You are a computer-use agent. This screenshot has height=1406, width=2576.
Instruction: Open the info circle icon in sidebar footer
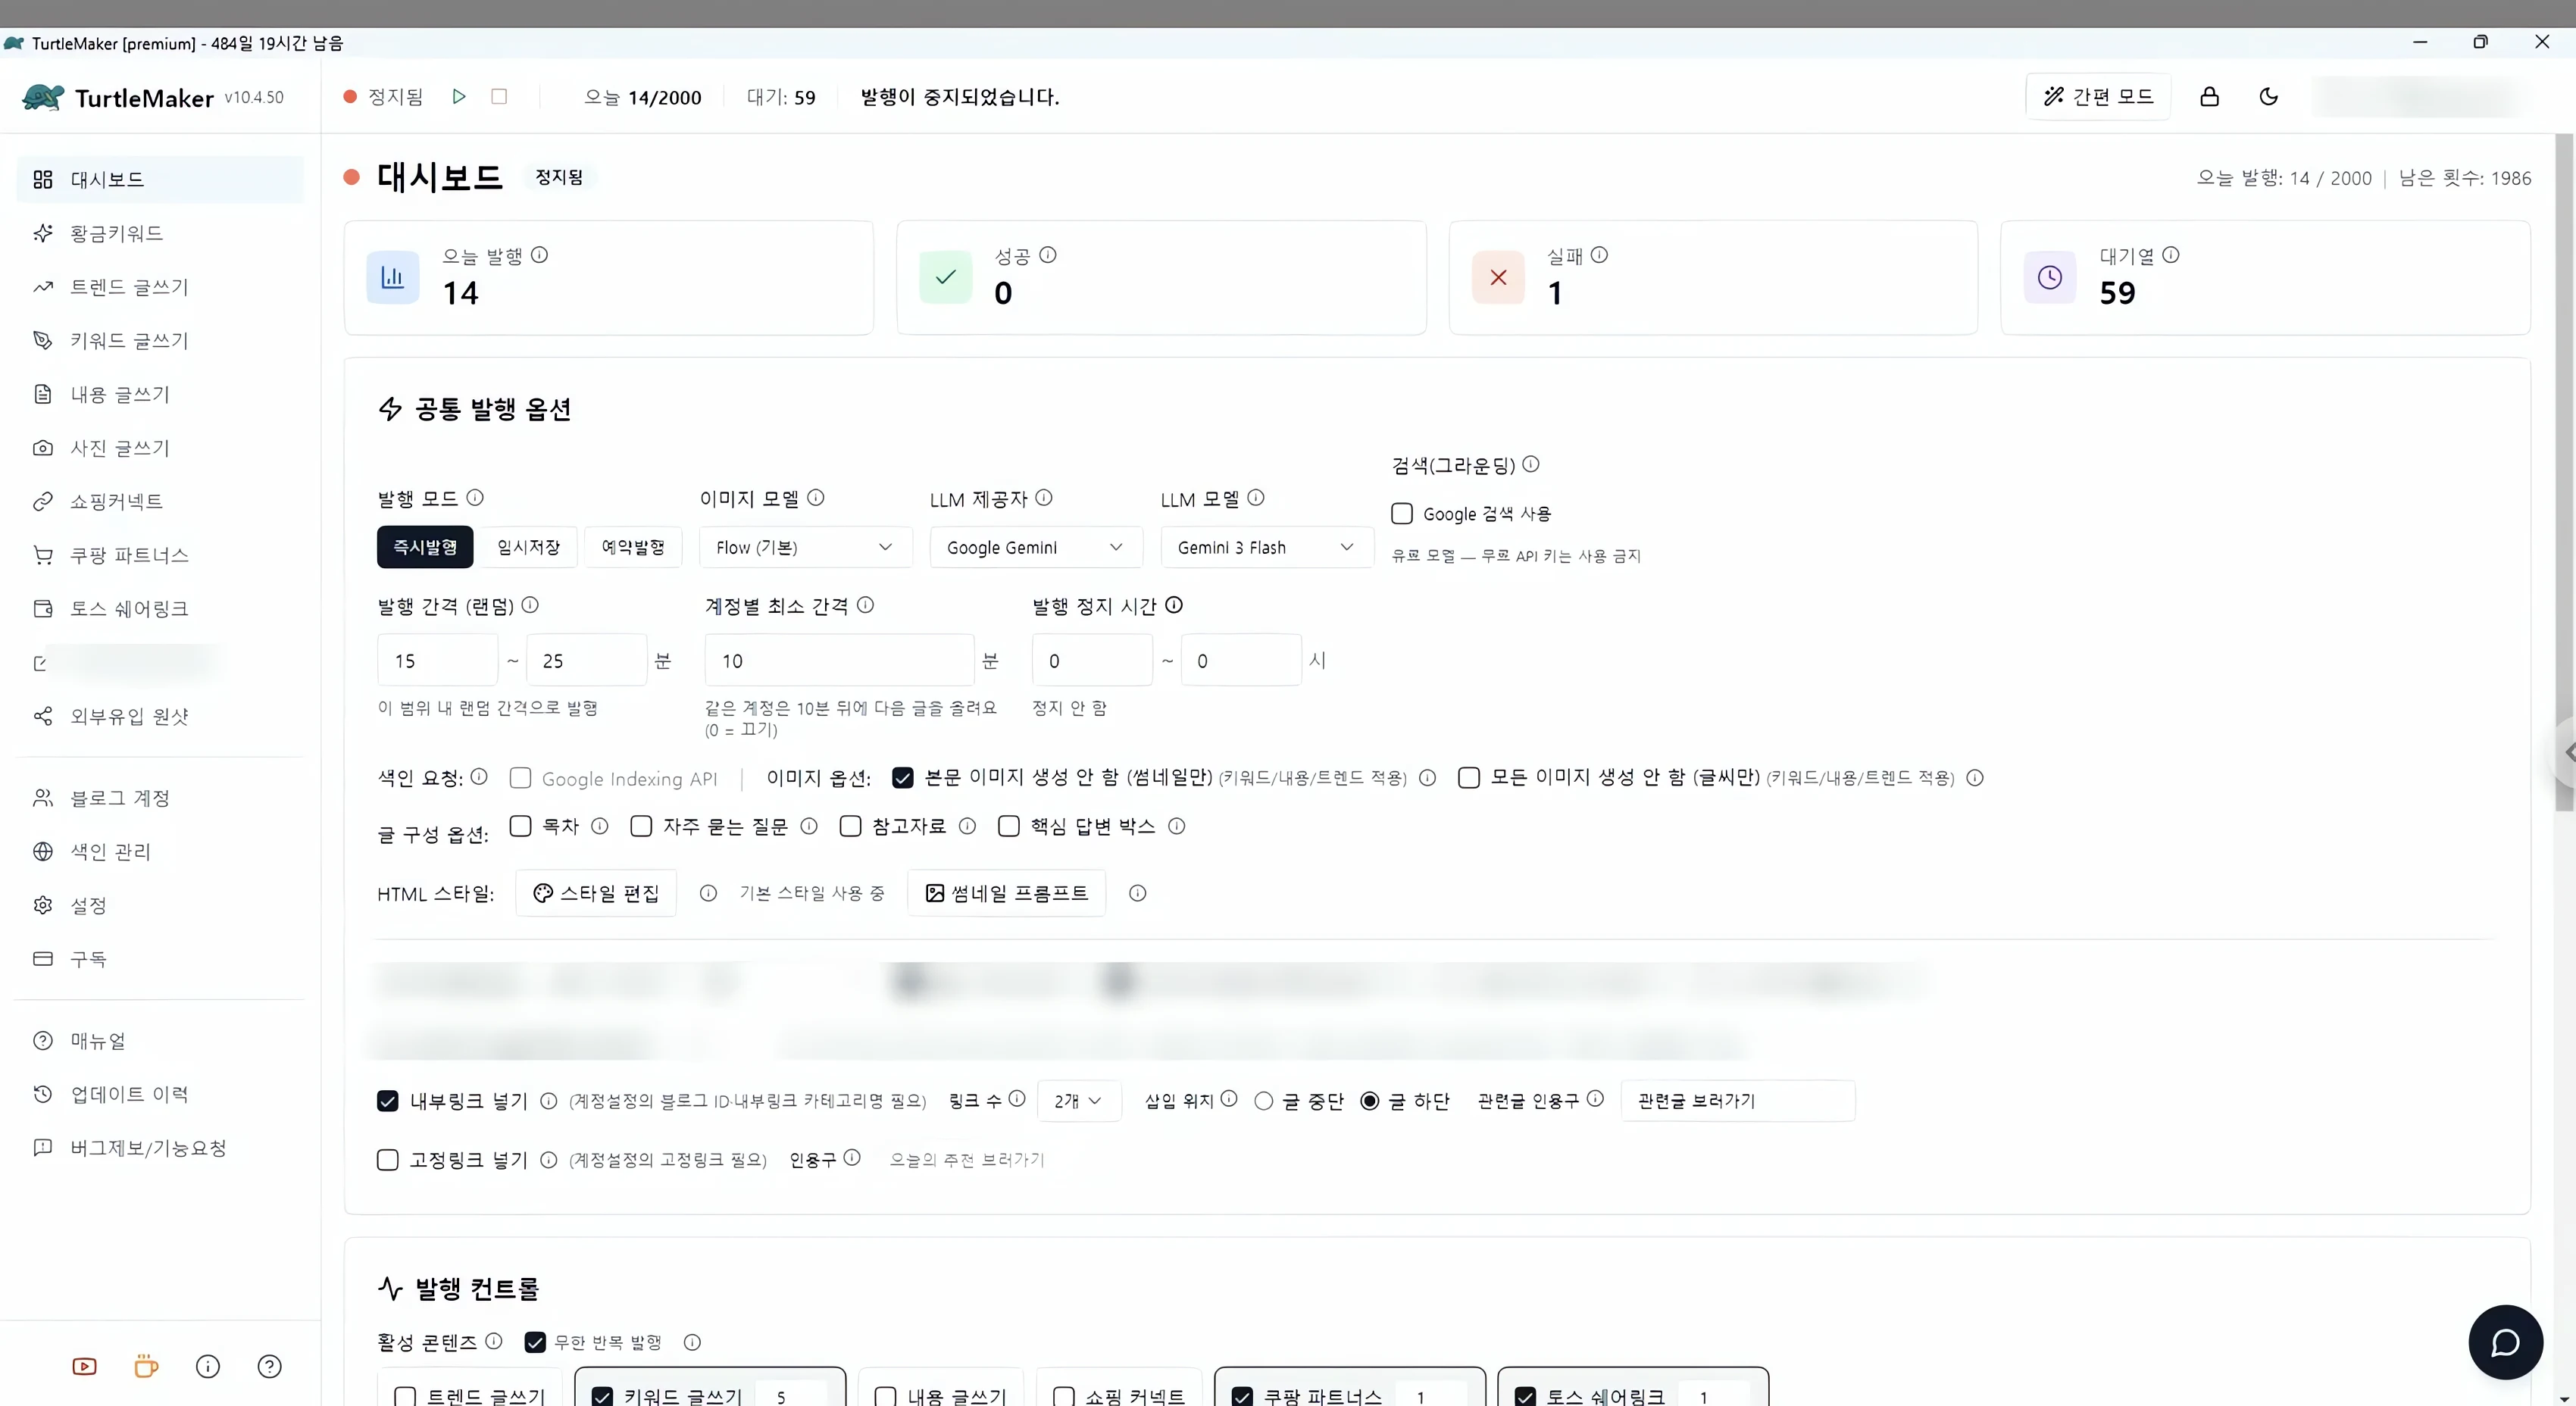(x=208, y=1366)
